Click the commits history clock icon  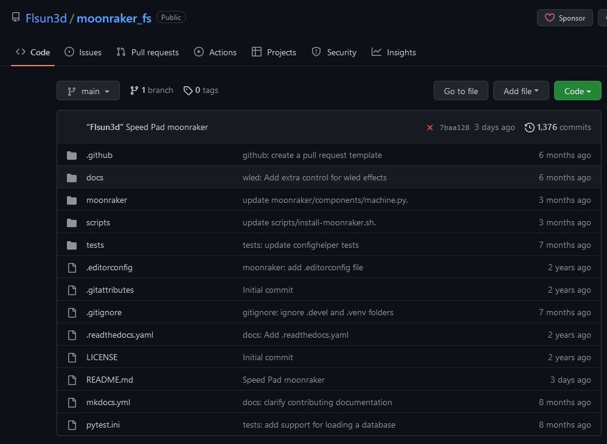(x=530, y=128)
